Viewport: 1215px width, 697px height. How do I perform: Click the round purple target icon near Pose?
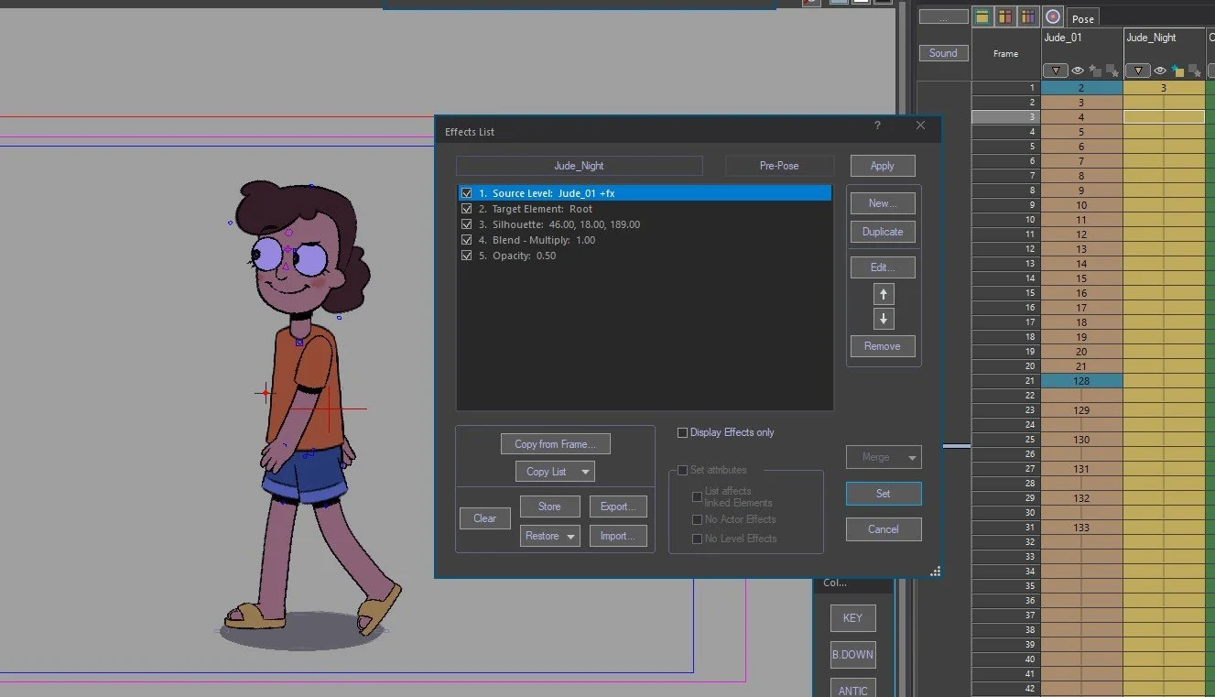pyautogui.click(x=1052, y=16)
